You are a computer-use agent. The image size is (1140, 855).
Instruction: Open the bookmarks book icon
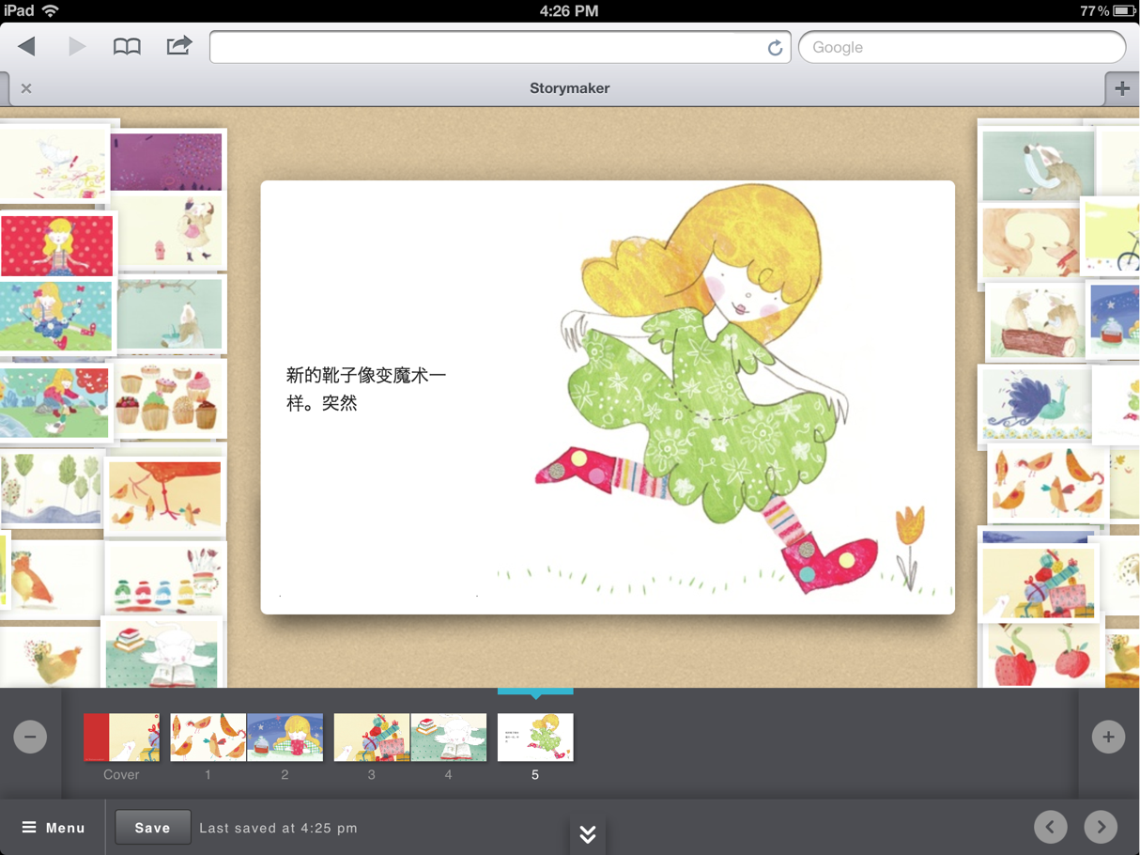tap(127, 46)
